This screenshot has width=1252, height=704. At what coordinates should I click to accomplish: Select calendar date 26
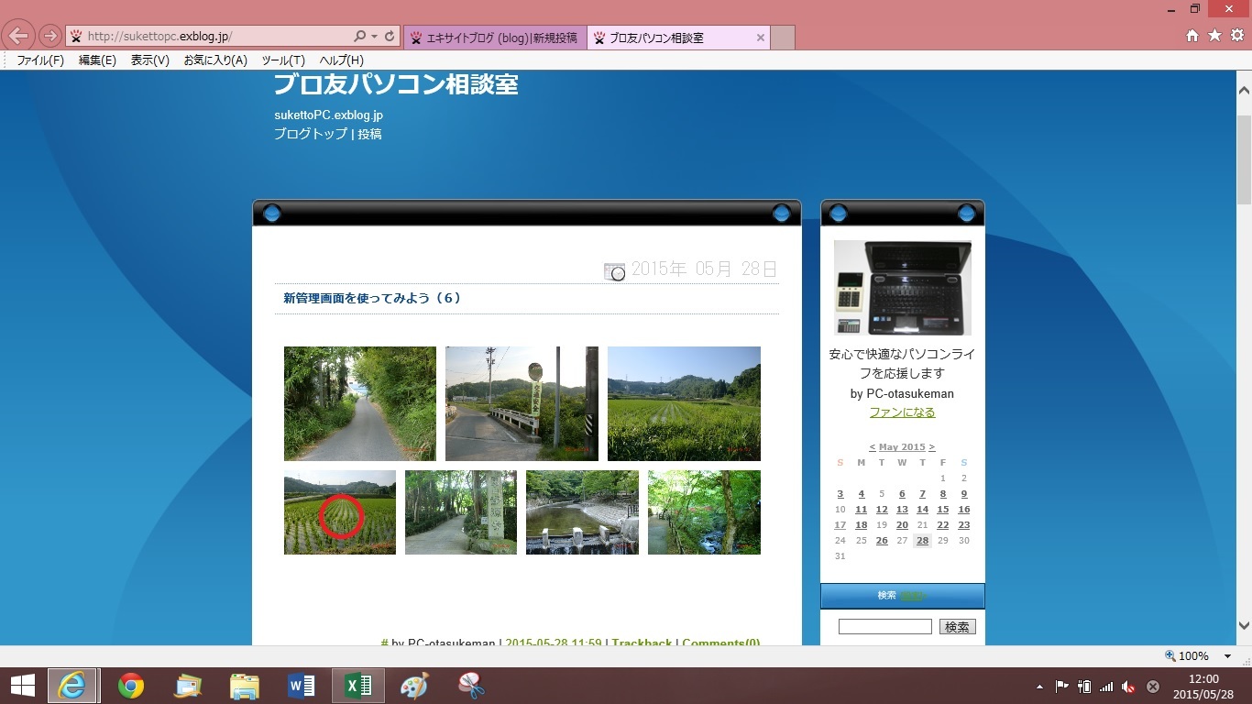pos(882,541)
